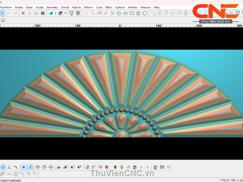243x182 pixels.
Task: Click the Help menu item
Action: 156,7
